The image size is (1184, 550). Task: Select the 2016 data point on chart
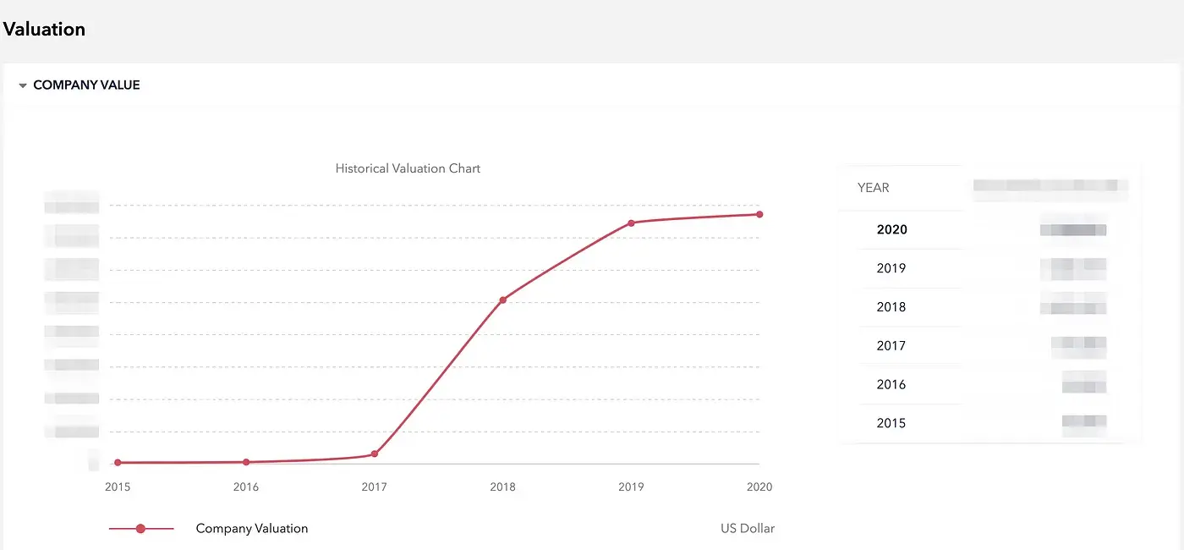[246, 462]
